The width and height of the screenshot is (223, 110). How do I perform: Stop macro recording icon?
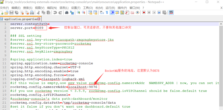(149, 13)
